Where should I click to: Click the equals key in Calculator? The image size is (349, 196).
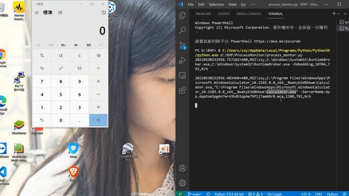pos(98,120)
